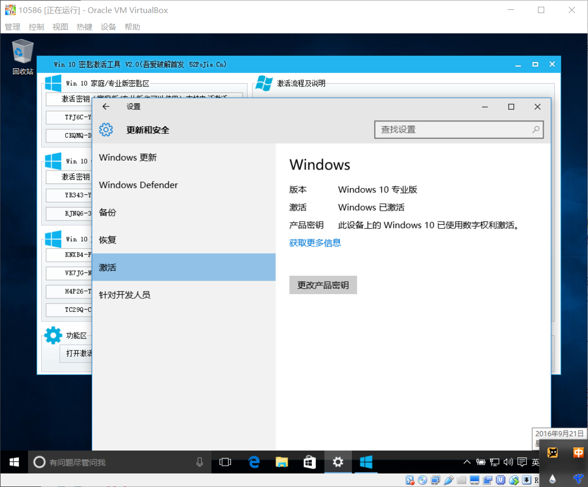The image size is (588, 487).
Task: Open File Explorer from guest taskbar
Action: [281, 462]
